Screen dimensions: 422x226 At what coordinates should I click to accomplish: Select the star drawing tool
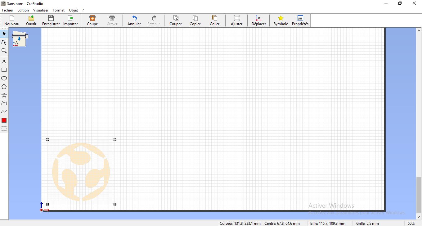point(4,95)
